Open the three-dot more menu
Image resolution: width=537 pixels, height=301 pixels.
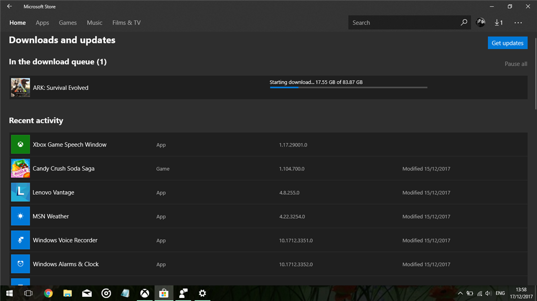click(518, 23)
